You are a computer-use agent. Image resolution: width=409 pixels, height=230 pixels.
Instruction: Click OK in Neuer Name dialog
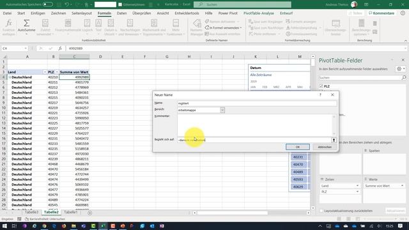(x=298, y=147)
